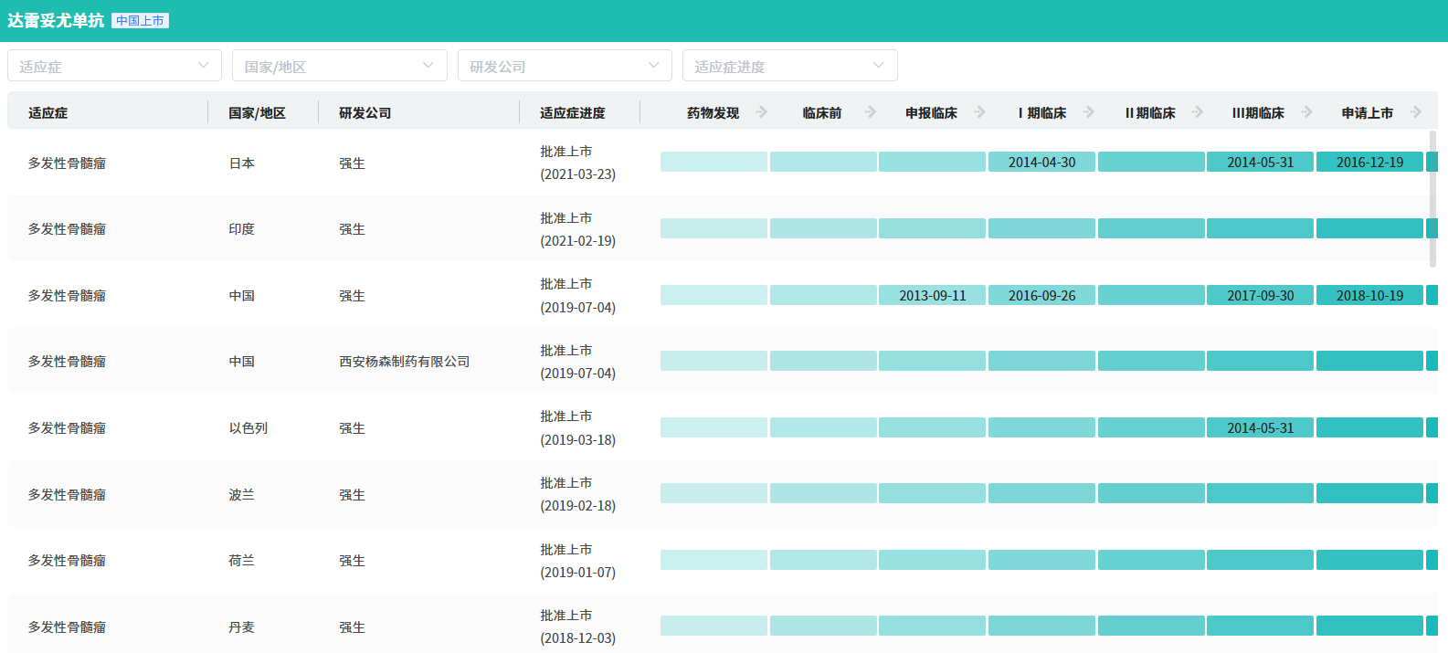1448x653 pixels.
Task: Select the 西安杨森制药有限公司 company cell
Action: click(404, 362)
